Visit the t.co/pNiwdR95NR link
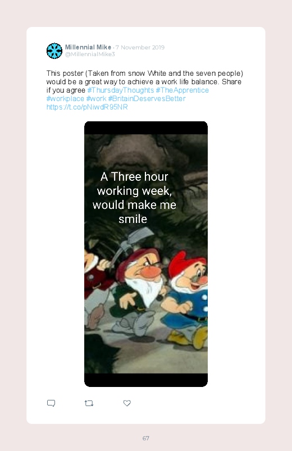Screen dimensions: 292x451 point(87,107)
